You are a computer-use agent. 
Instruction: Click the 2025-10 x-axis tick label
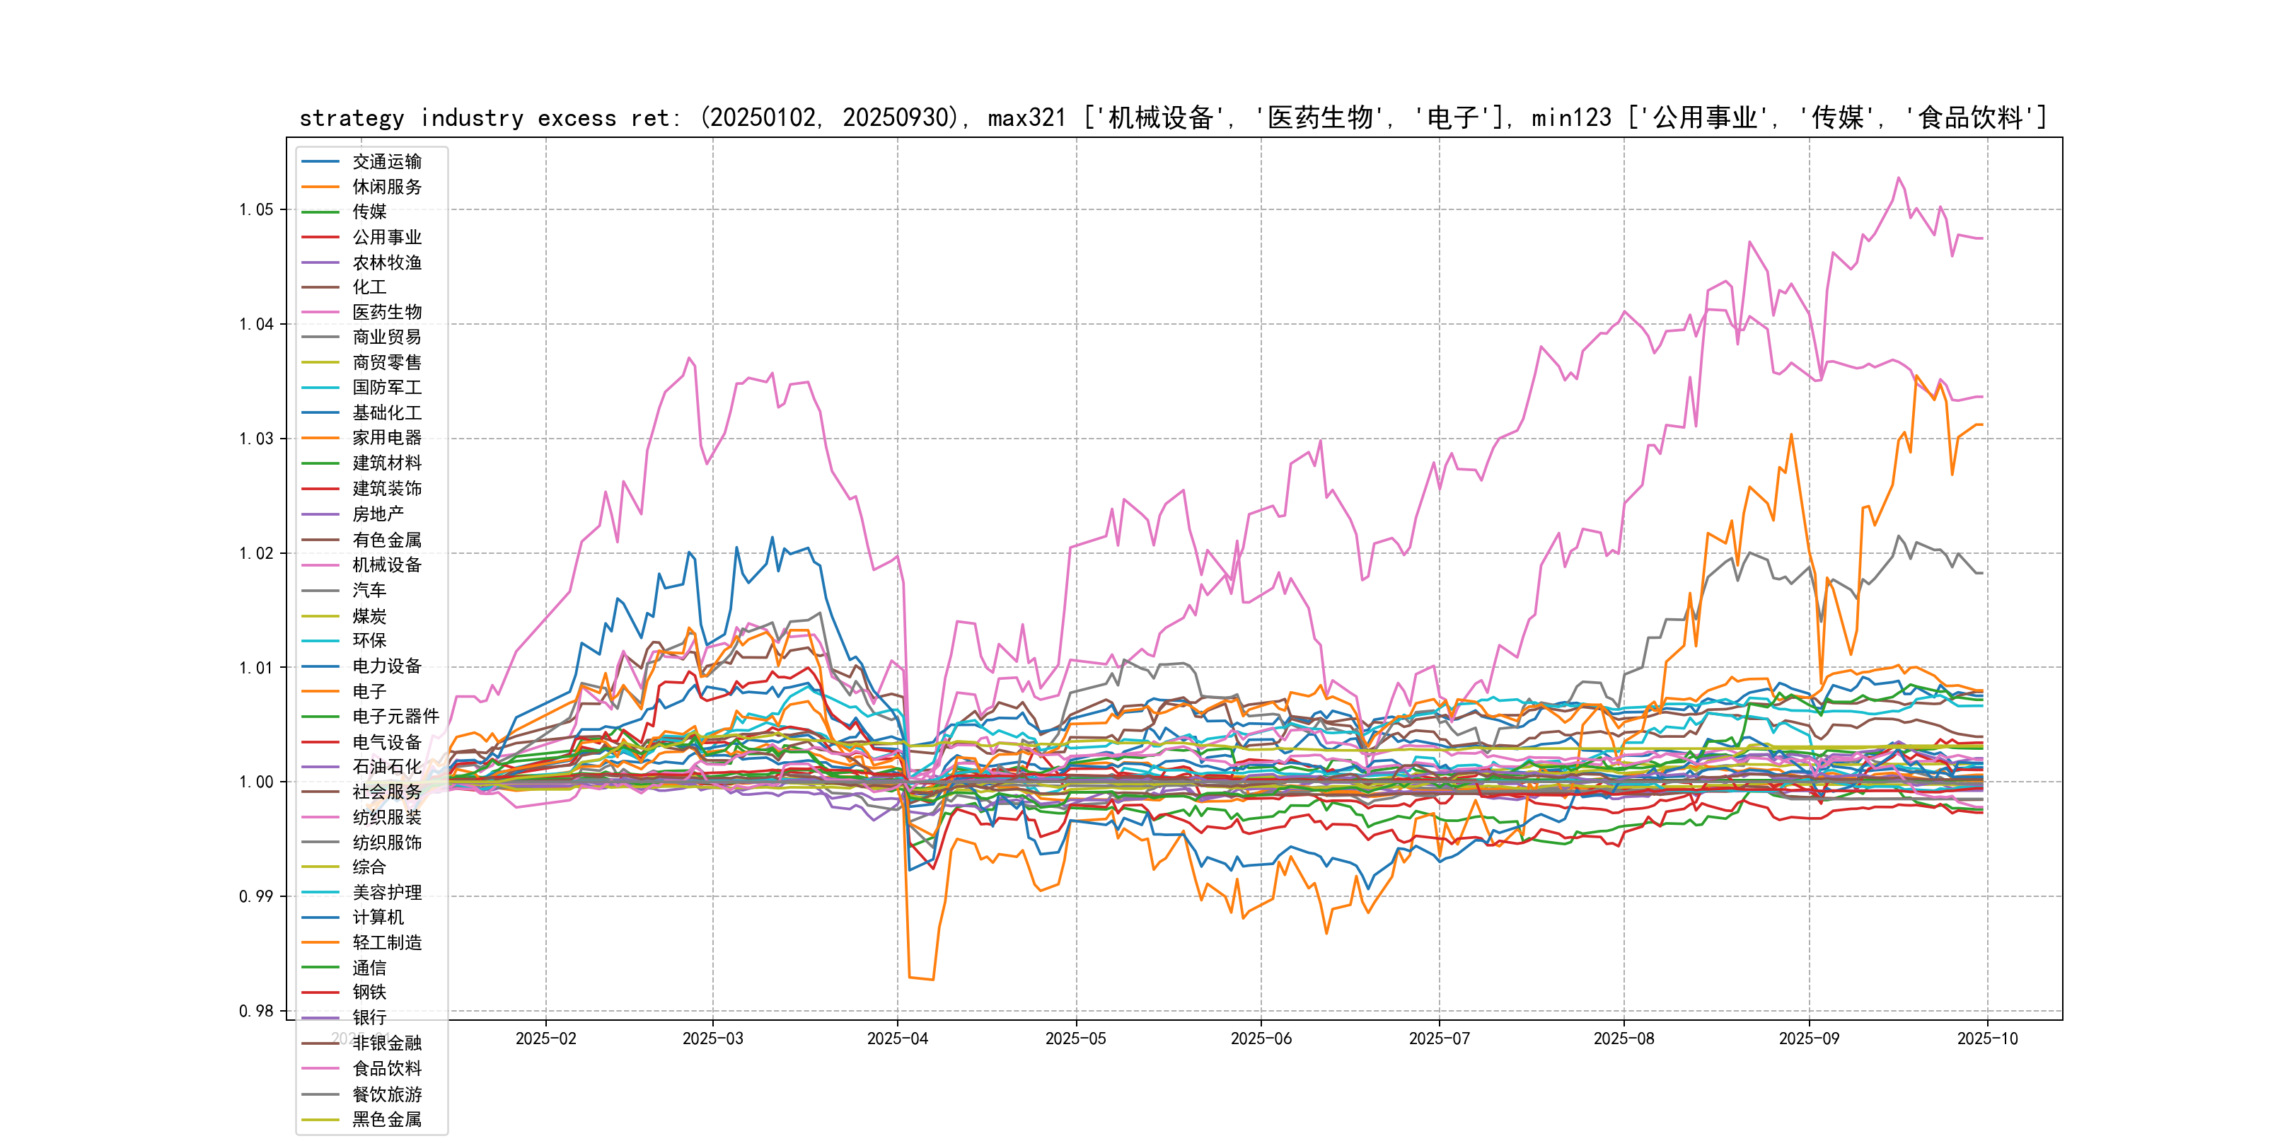pos(1987,1038)
